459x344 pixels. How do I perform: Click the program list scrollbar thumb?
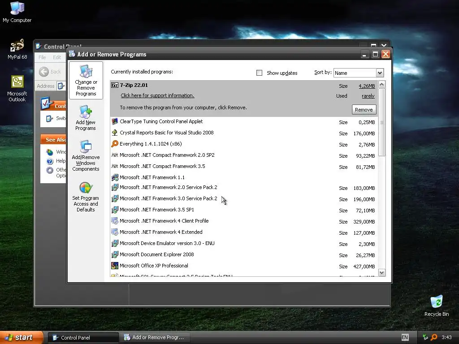point(382,122)
